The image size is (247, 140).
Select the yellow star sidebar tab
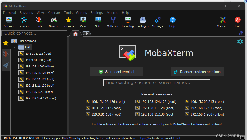point(6,43)
